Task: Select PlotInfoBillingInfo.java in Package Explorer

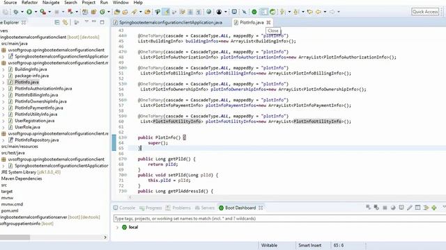Action: 36,95
